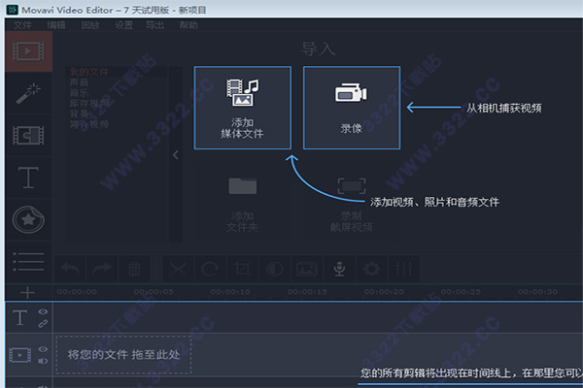Click the picture wizard image icon
This screenshot has width=583, height=388.
point(307,269)
